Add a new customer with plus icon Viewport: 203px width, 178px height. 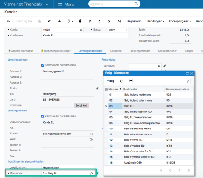(x=59, y=21)
